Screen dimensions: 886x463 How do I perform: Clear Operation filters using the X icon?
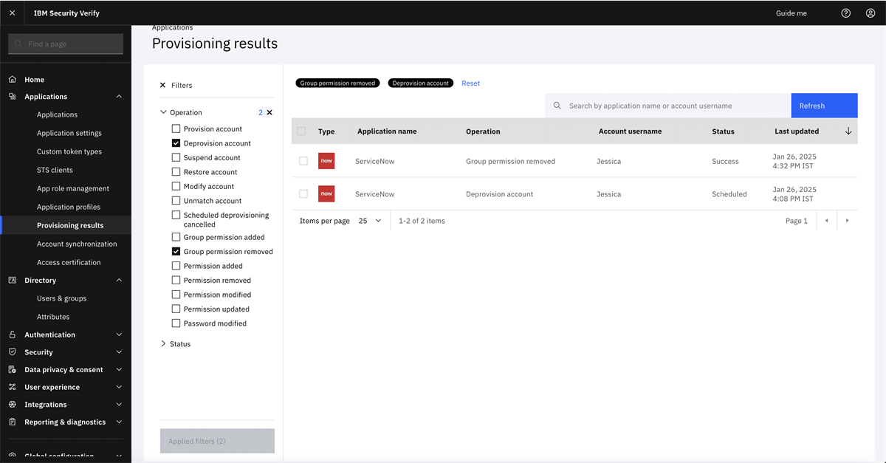click(269, 113)
